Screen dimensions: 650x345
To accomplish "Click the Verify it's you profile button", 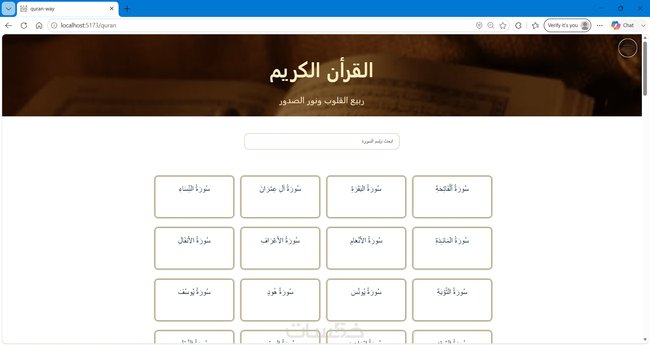I will (567, 25).
